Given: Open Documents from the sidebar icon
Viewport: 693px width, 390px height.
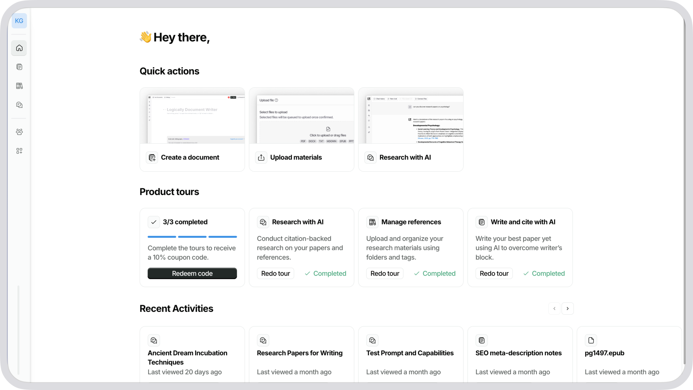Looking at the screenshot, I should [x=19, y=67].
